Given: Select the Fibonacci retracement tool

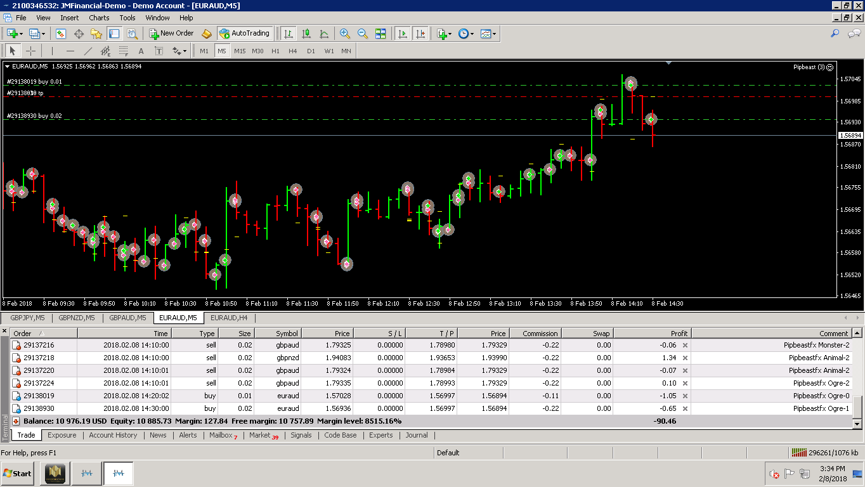Looking at the screenshot, I should [x=123, y=51].
